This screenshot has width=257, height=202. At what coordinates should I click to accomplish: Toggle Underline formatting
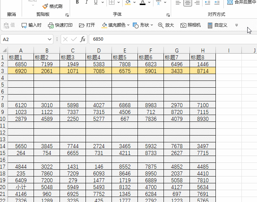[96, 2]
